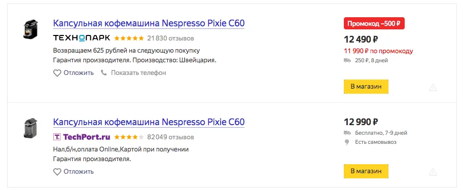463x190 pixels.
Task: Open the Технопарк offer title link
Action: 149,23
